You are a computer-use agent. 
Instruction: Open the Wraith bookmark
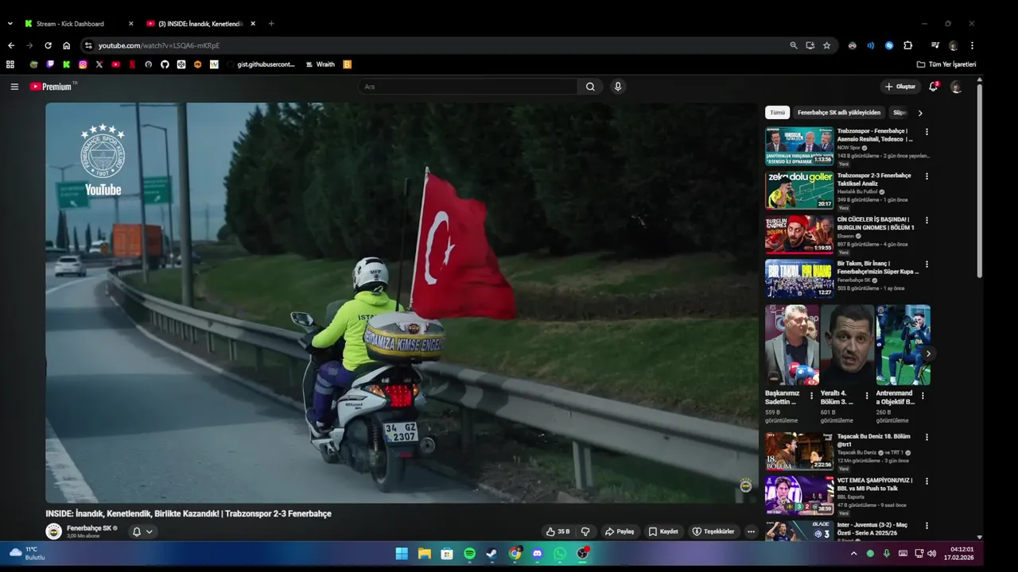321,64
